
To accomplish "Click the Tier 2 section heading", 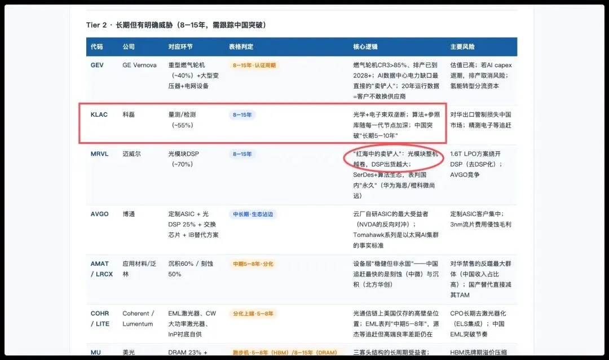I will point(177,25).
